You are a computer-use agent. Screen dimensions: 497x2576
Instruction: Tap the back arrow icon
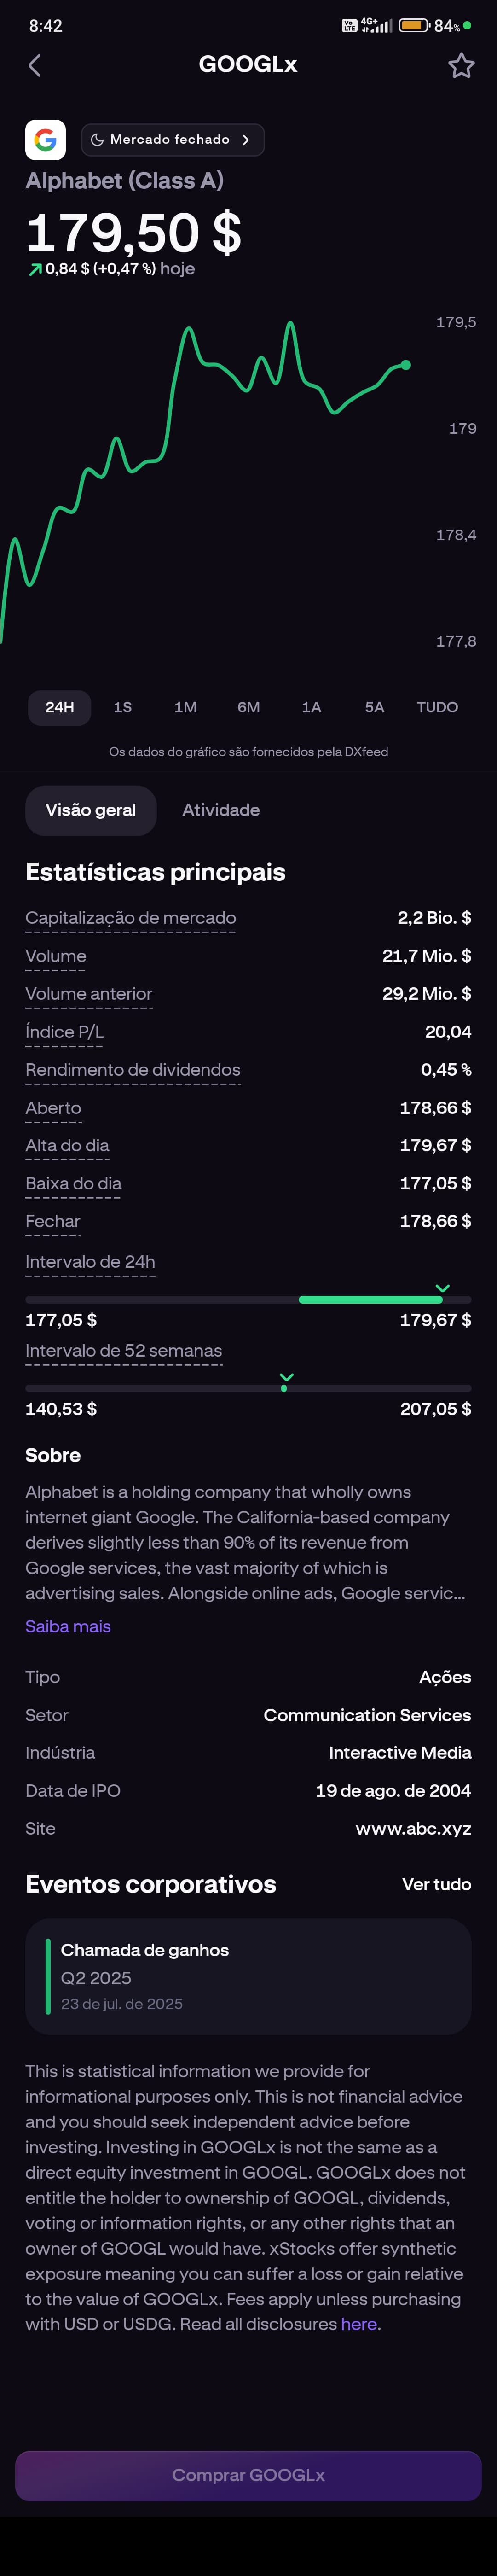pyautogui.click(x=35, y=66)
